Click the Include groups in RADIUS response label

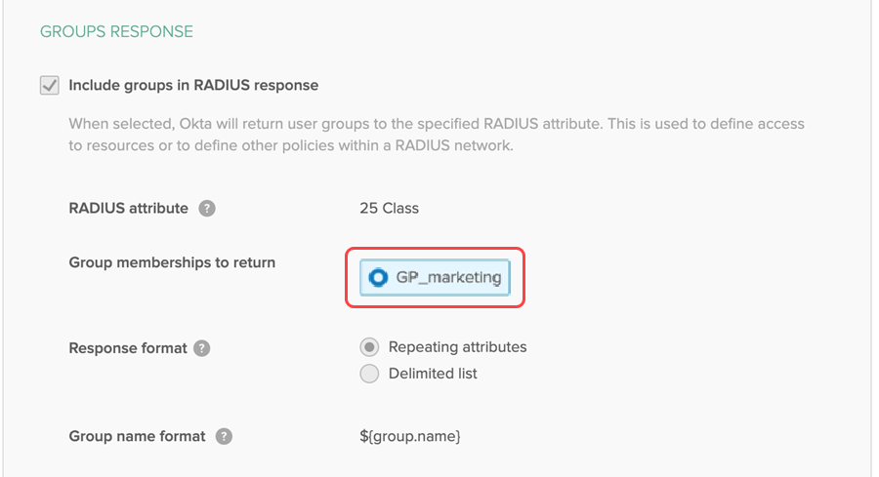click(193, 86)
